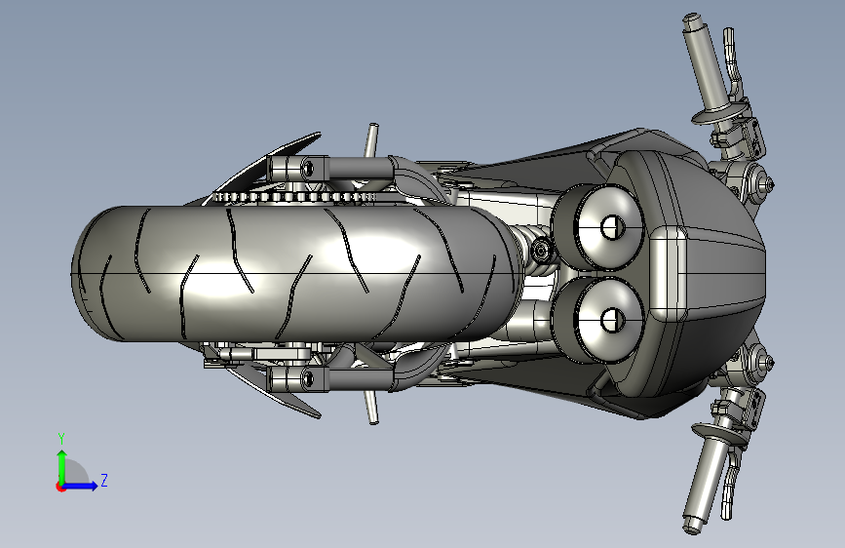Viewport: 845px width, 548px height.
Task: Click the Y label of the axis triad
Action: (61, 438)
